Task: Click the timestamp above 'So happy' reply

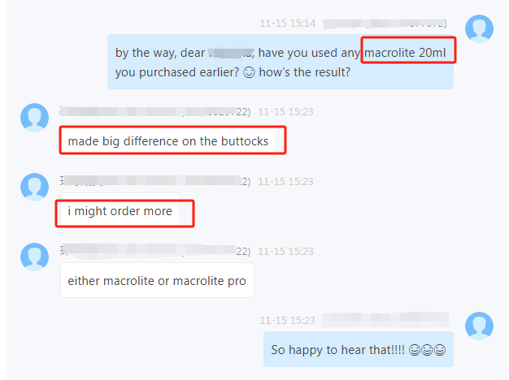Action: tap(287, 321)
